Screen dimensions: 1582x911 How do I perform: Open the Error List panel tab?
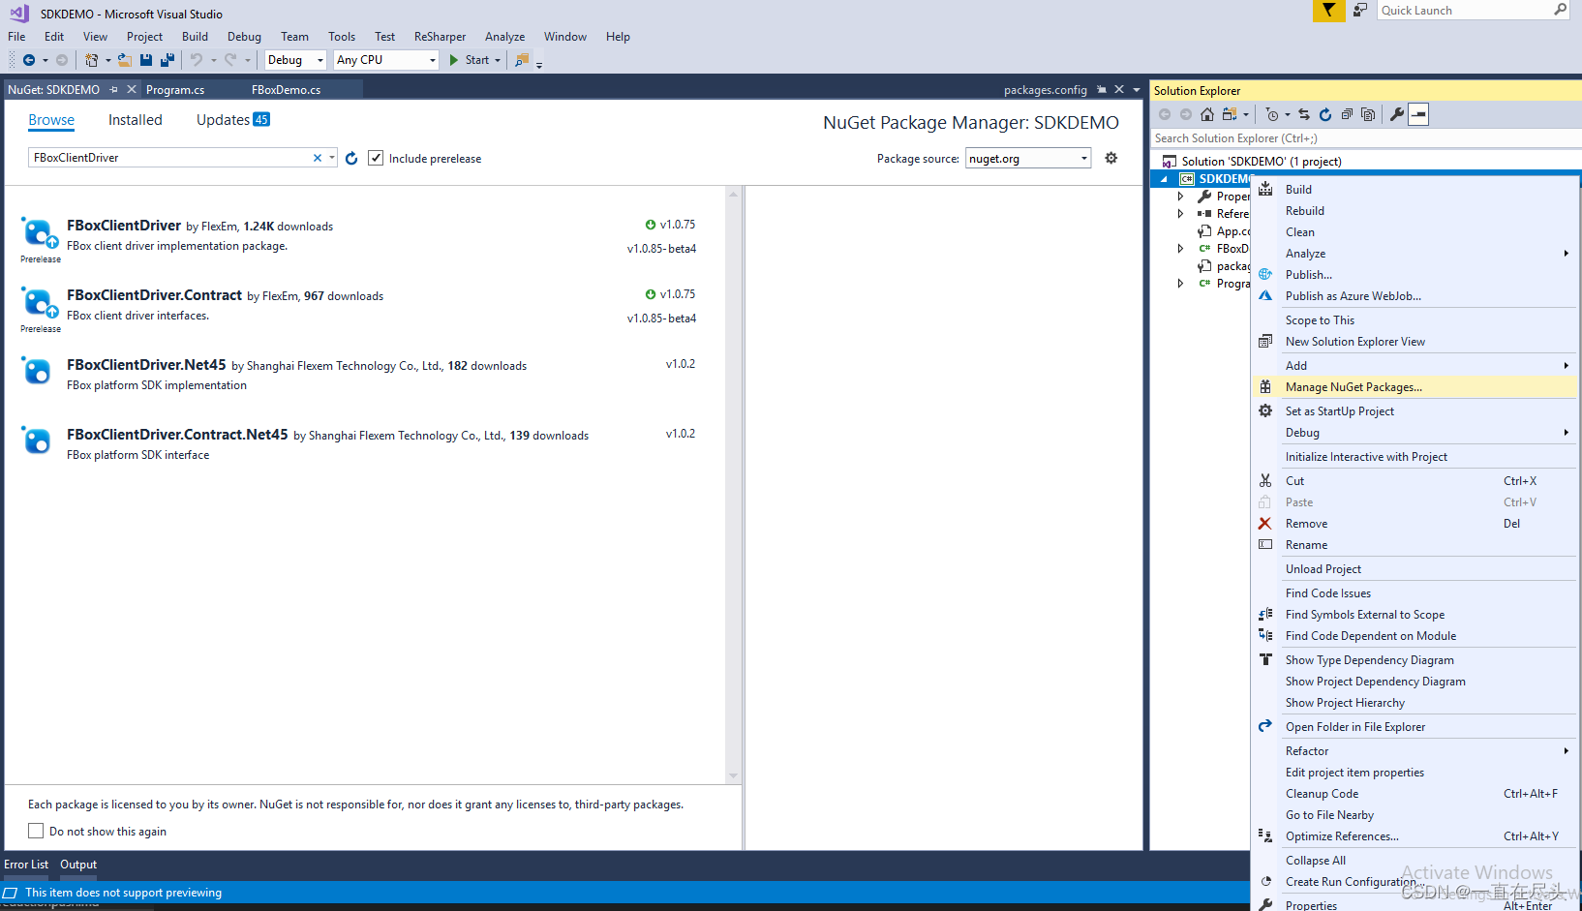point(26,865)
